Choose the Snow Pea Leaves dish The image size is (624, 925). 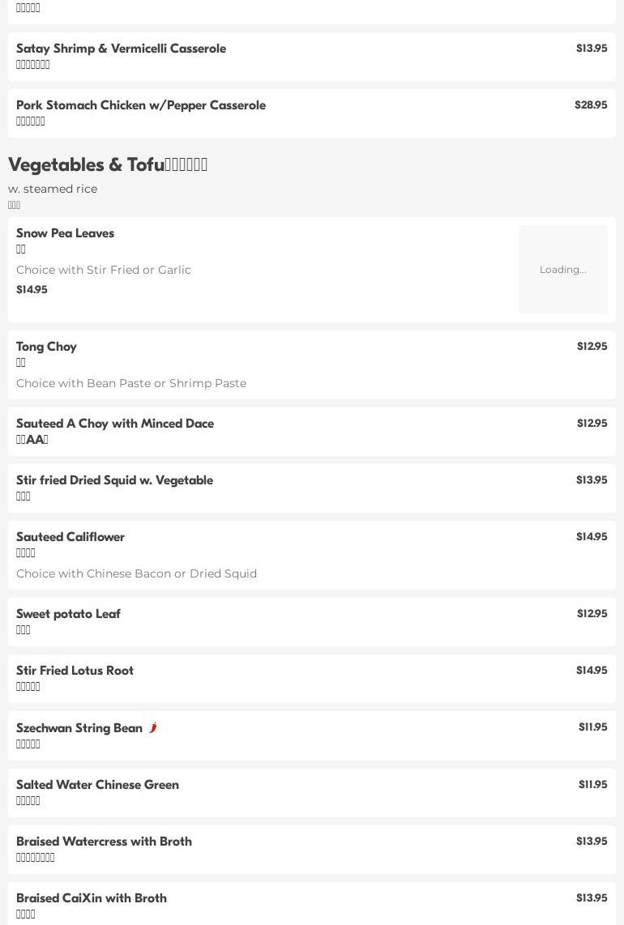pos(65,233)
